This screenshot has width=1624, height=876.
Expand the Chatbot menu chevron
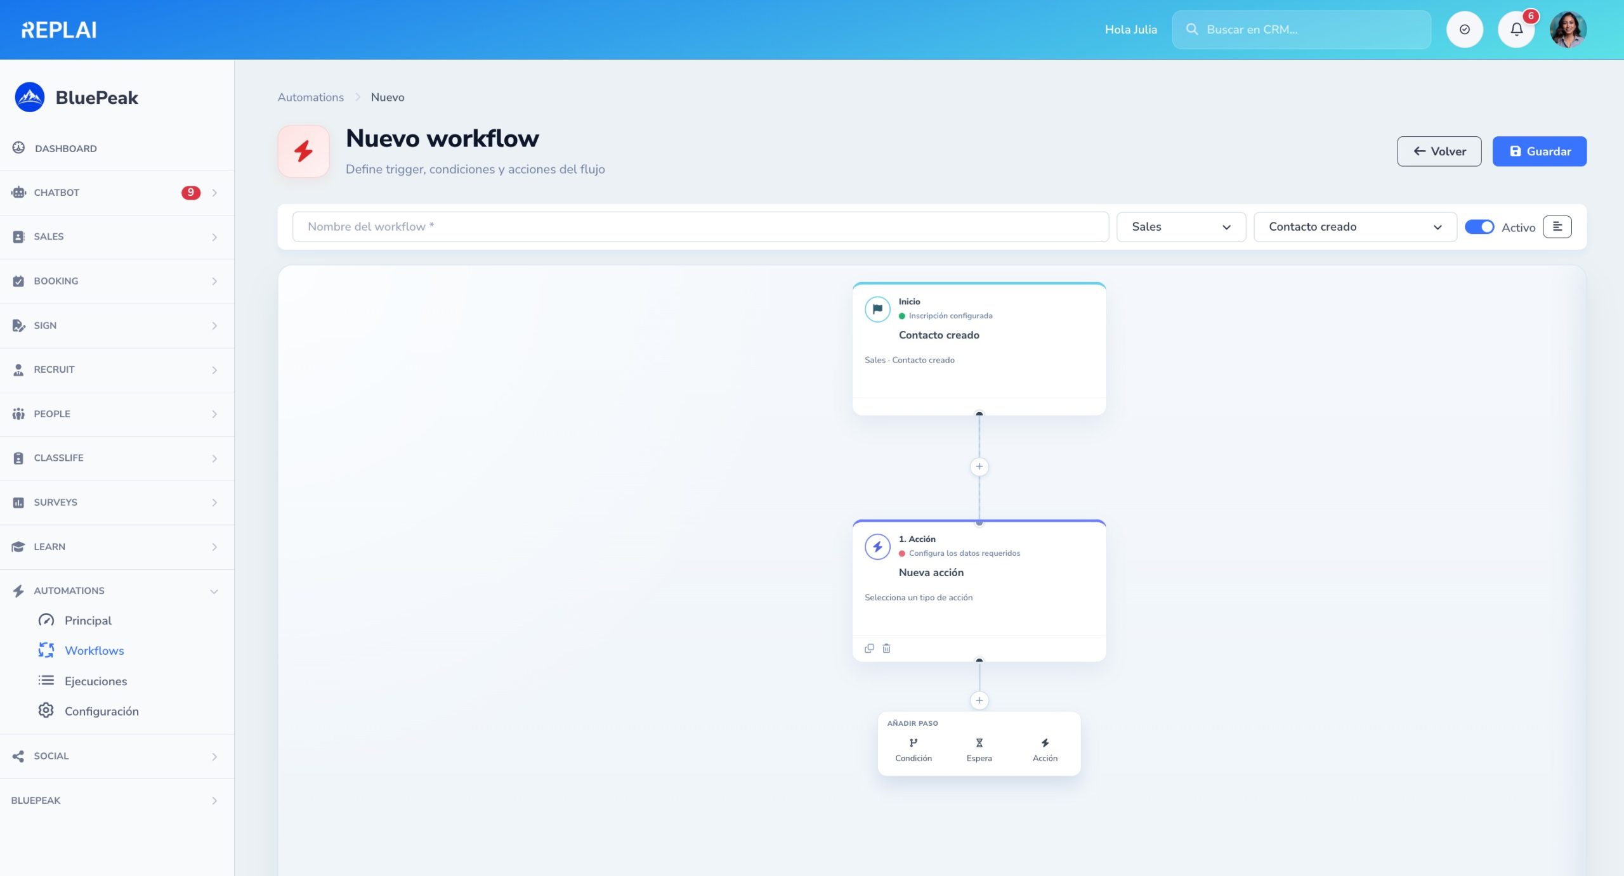click(214, 193)
